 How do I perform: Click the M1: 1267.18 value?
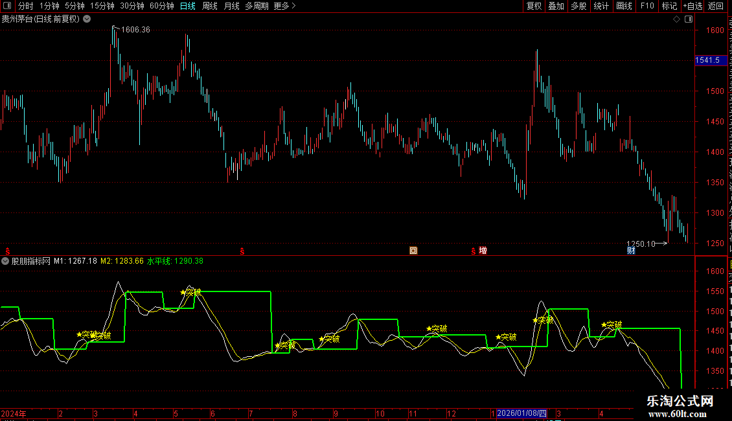(x=75, y=262)
